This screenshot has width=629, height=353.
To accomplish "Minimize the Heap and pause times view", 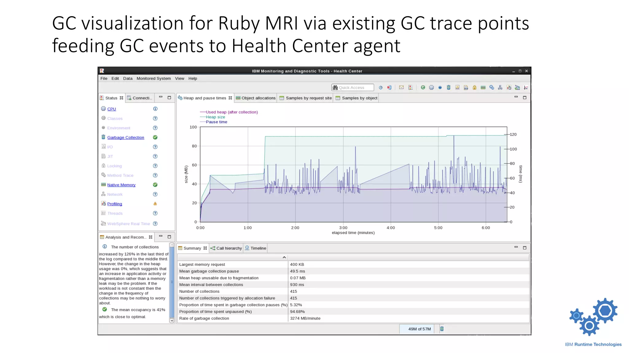I will coord(516,97).
